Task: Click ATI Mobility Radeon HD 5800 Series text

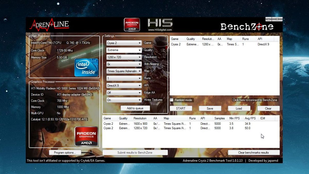Action: [x=65, y=88]
